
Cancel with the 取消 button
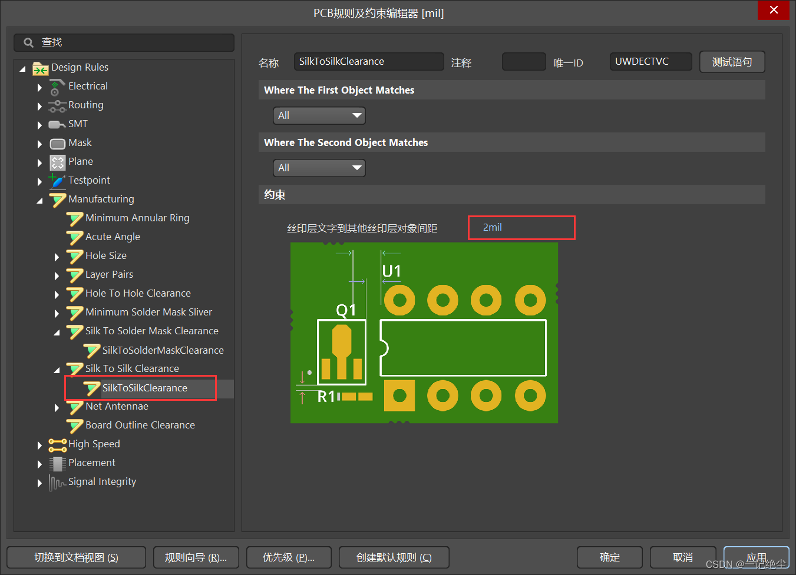pyautogui.click(x=683, y=557)
